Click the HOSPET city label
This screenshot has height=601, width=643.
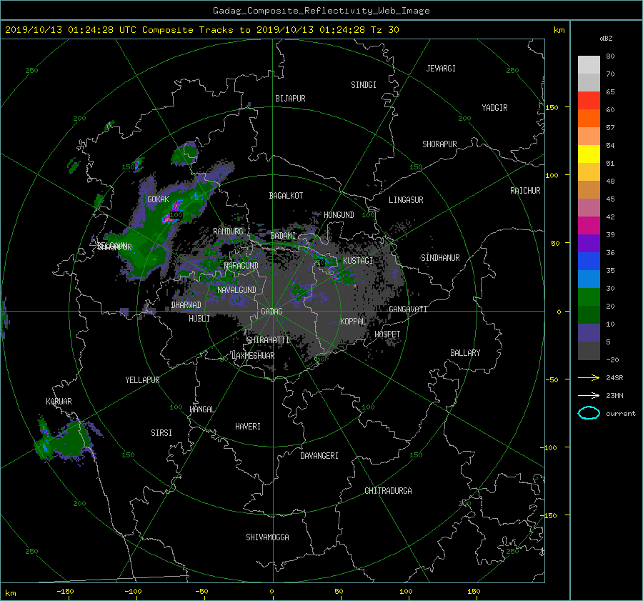387,334
